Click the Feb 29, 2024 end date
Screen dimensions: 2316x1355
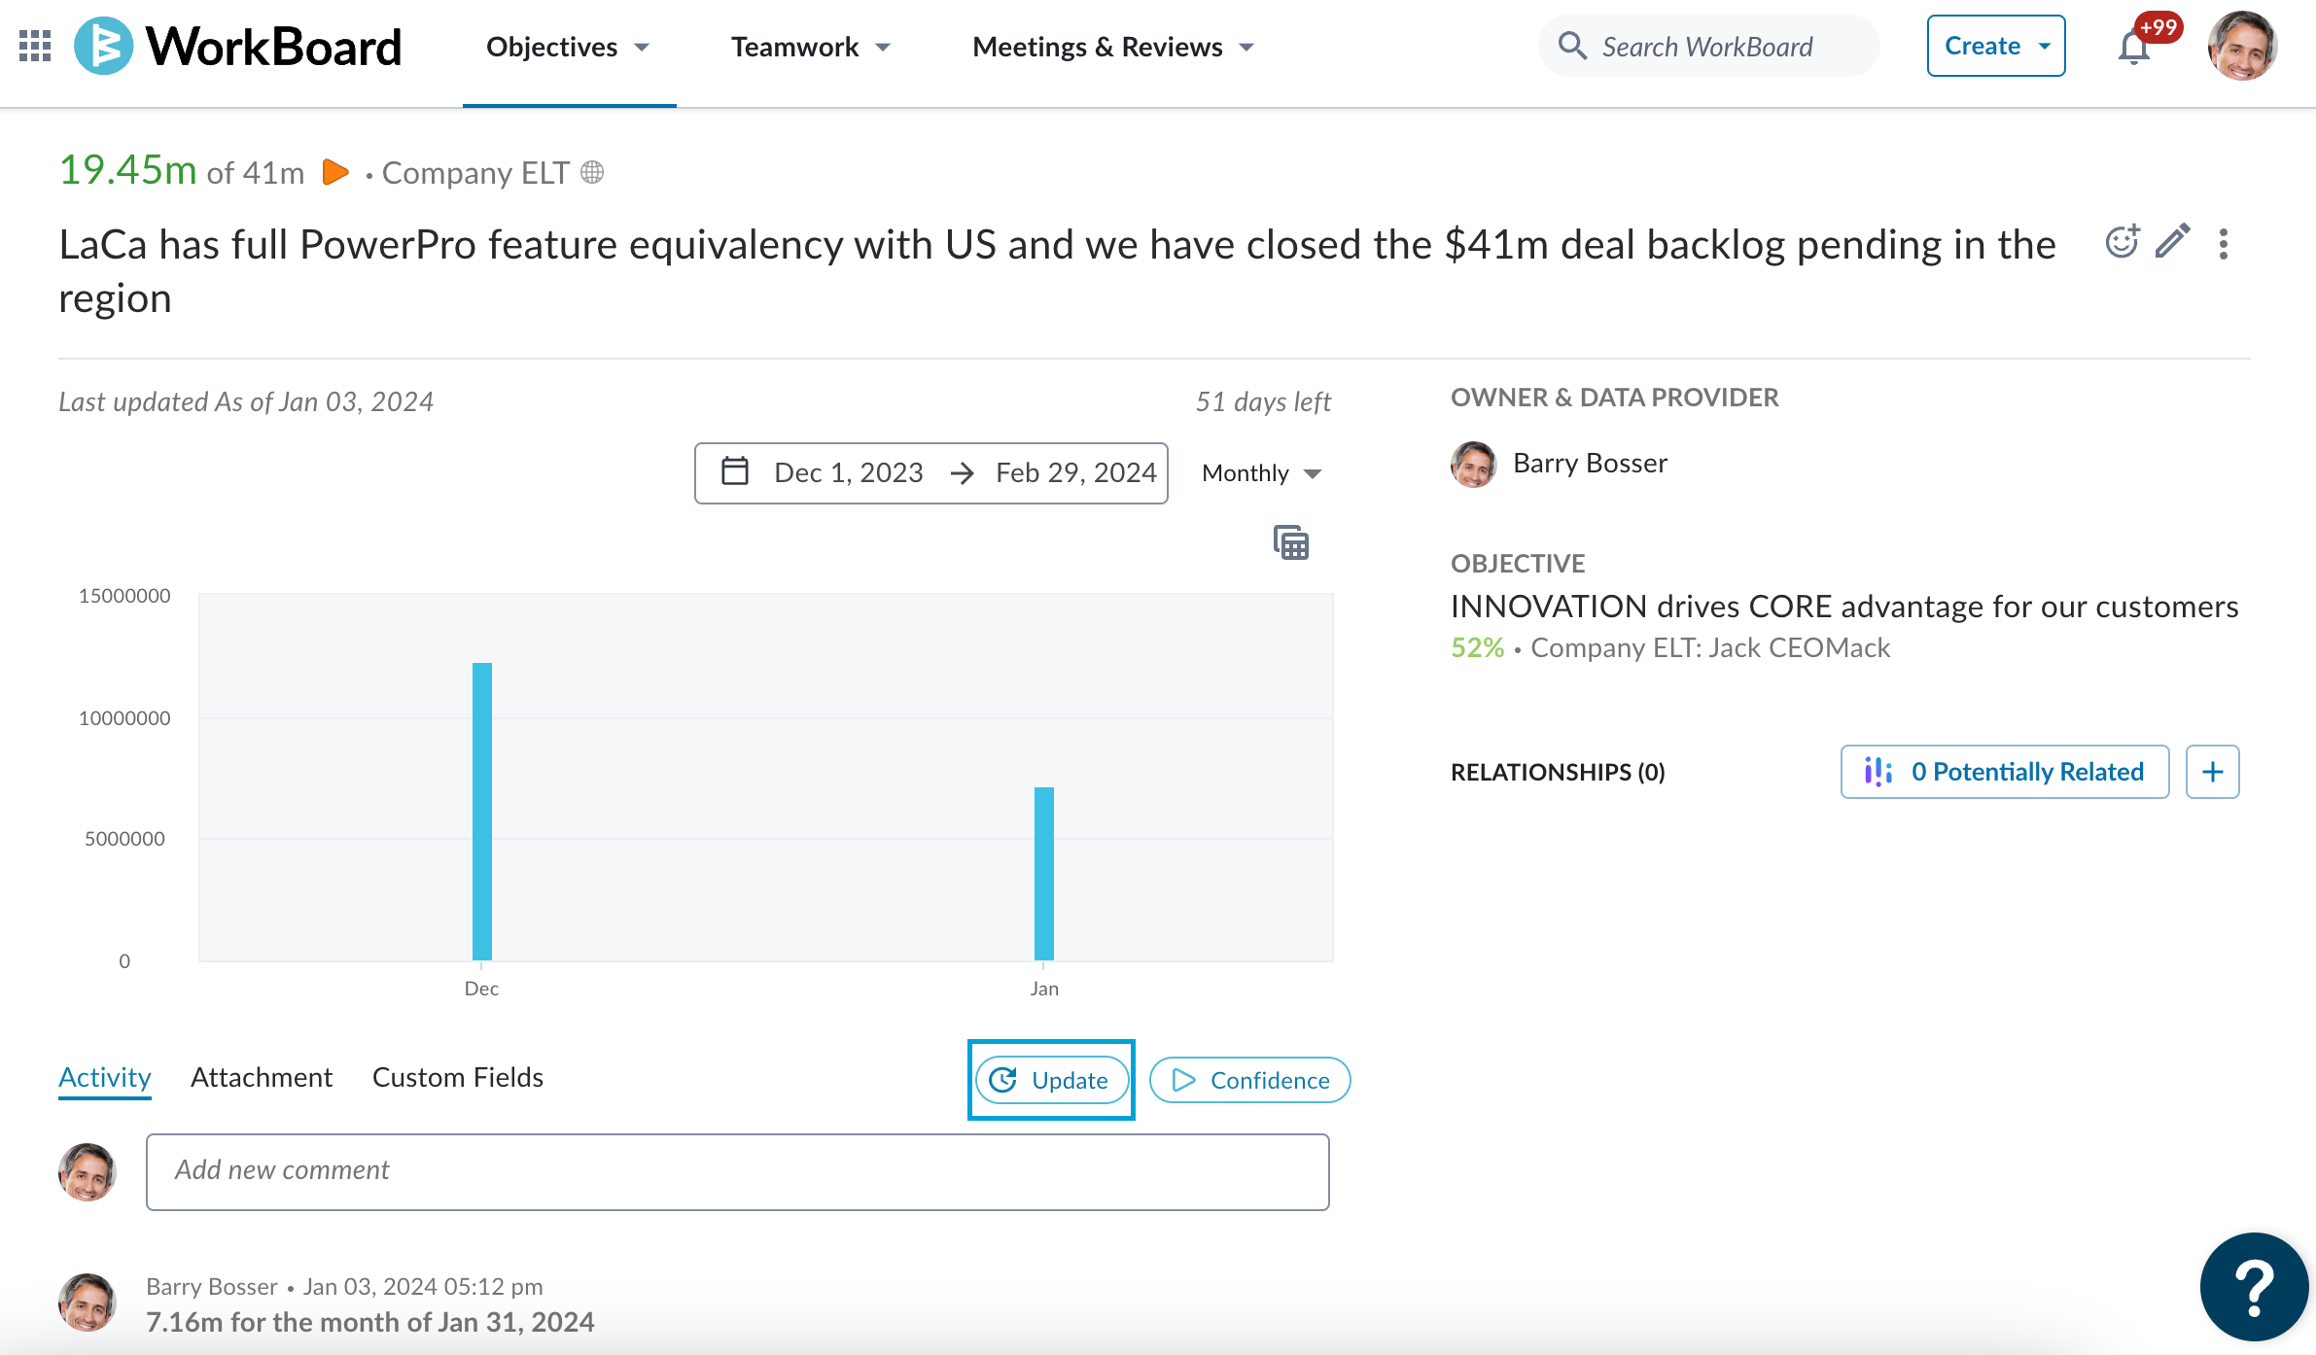coord(1076,472)
